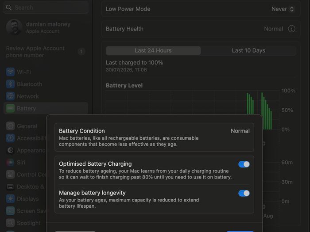Click the magnifying glass in Search field
This screenshot has width=310, height=232.
9,8
